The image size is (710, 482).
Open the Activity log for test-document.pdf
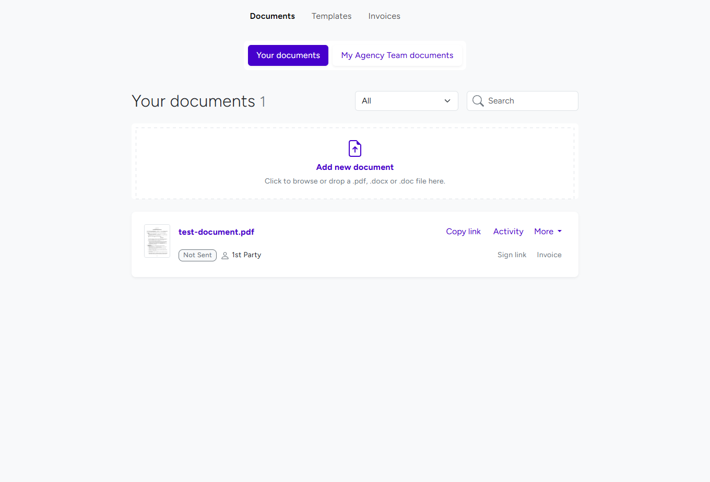pos(508,231)
